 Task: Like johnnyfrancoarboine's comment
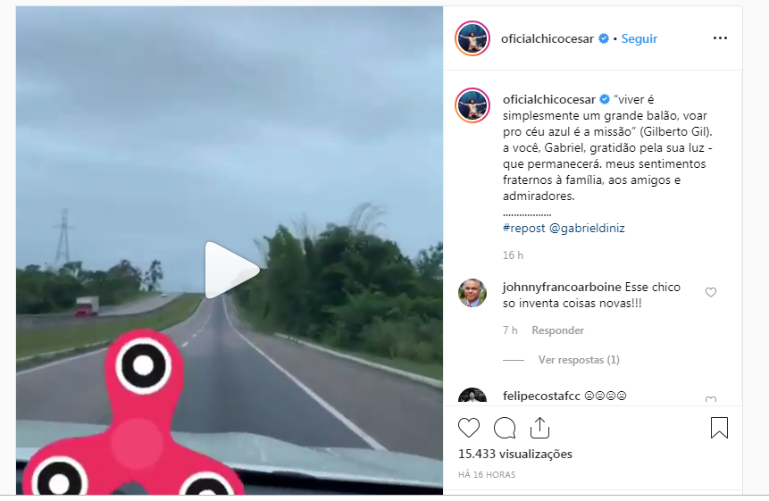(711, 293)
